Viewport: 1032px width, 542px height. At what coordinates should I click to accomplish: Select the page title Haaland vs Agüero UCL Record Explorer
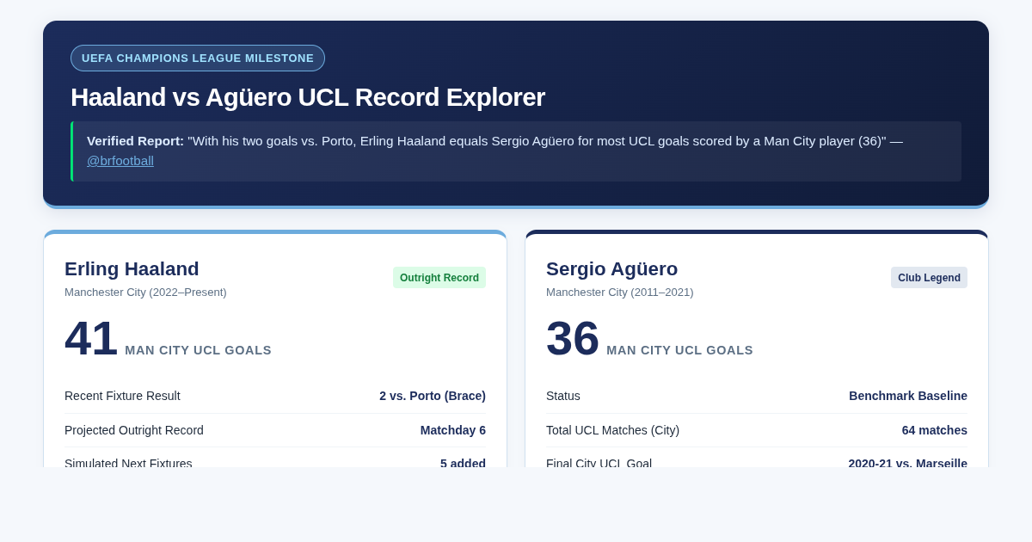click(x=308, y=97)
